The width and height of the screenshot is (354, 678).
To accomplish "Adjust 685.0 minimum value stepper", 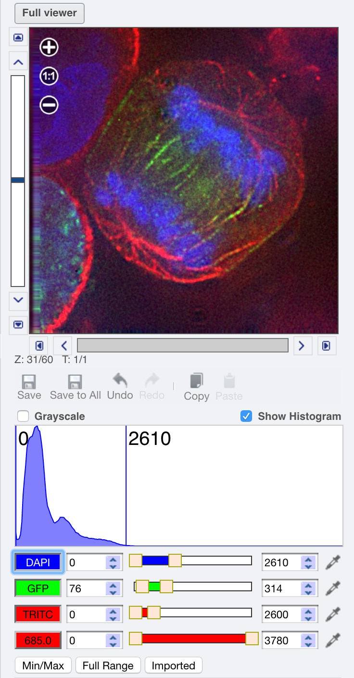I will click(x=113, y=640).
